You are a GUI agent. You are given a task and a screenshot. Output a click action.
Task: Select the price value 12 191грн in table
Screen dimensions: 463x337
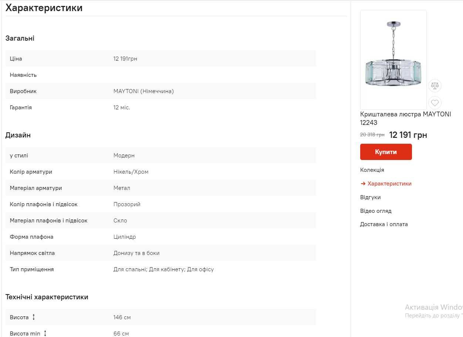pos(125,59)
